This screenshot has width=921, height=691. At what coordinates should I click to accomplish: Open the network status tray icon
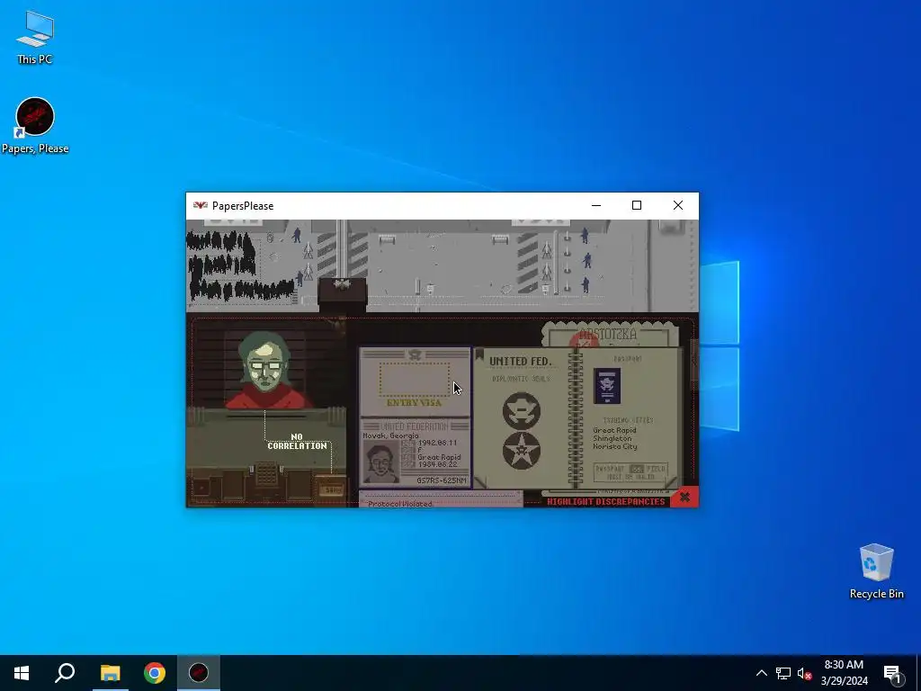click(x=783, y=673)
